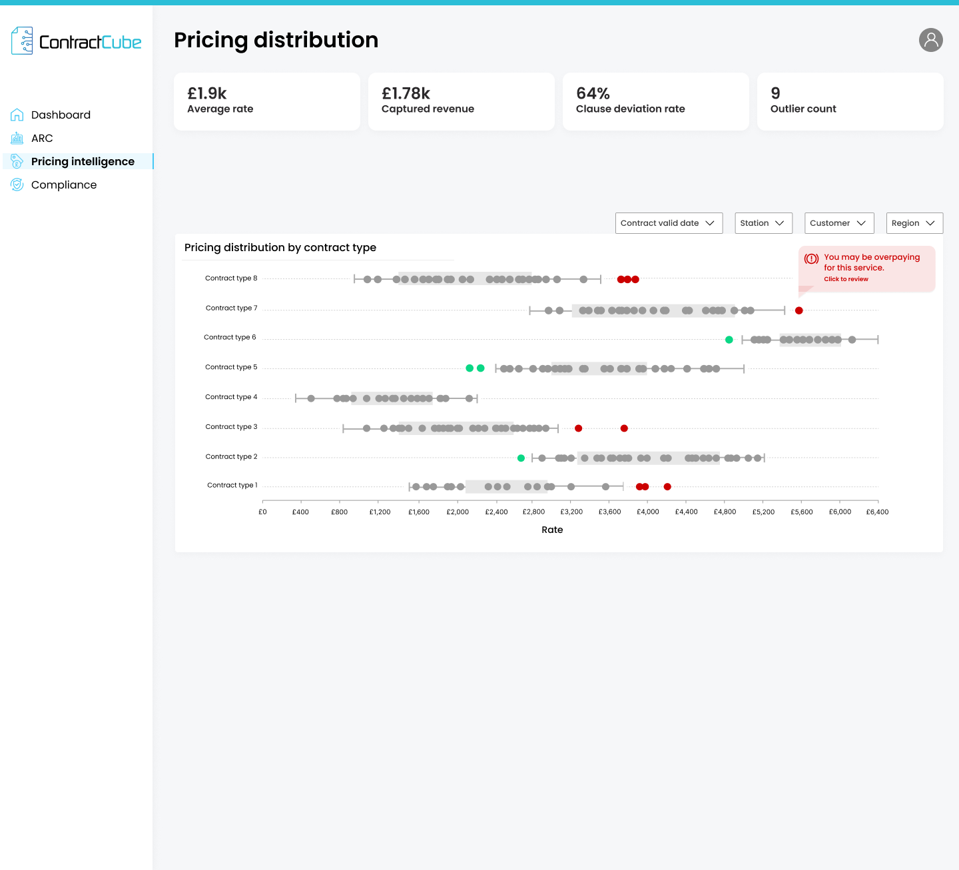Image resolution: width=959 pixels, height=870 pixels.
Task: Click the 'Rate' axis title
Action: pos(552,530)
